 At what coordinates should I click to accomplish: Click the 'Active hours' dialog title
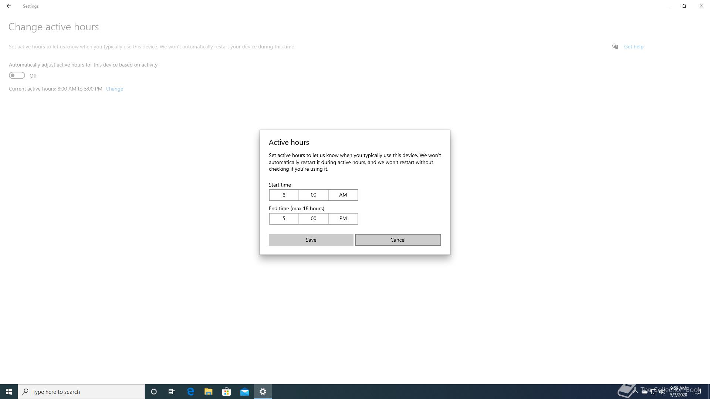point(289,142)
